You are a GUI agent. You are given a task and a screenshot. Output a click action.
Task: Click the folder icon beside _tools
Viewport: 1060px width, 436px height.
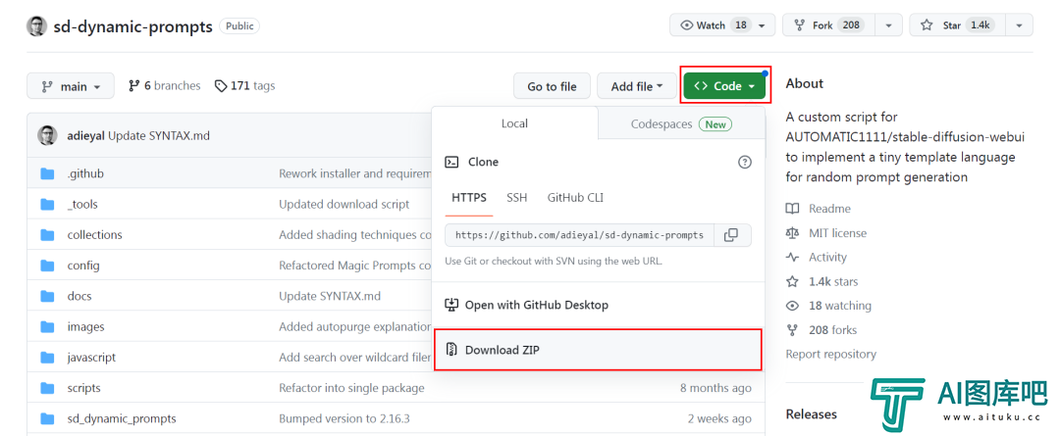pyautogui.click(x=47, y=205)
